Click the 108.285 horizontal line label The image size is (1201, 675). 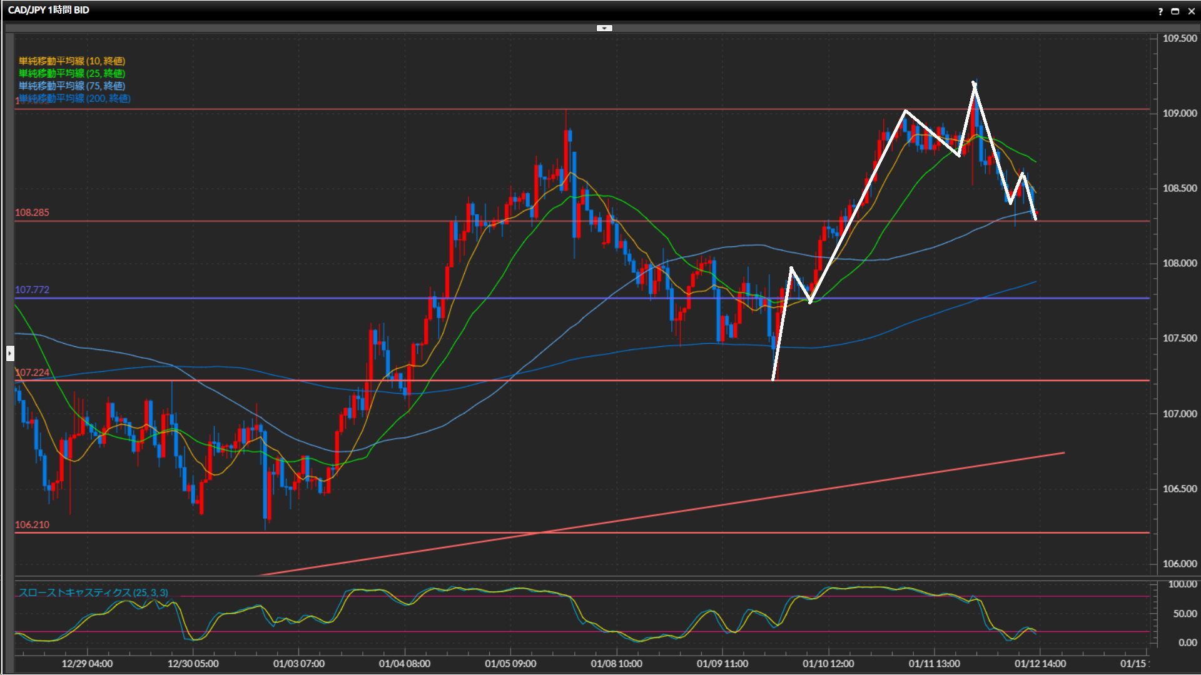[x=32, y=212]
